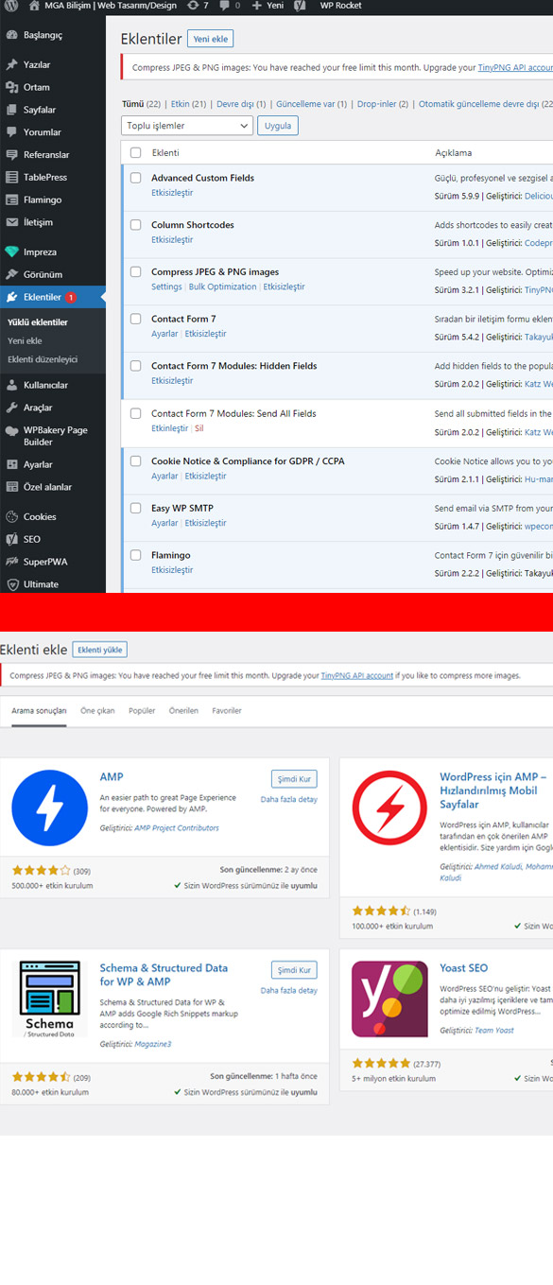Click the Eklenti yükle button
The image size is (553, 1285).
(99, 650)
